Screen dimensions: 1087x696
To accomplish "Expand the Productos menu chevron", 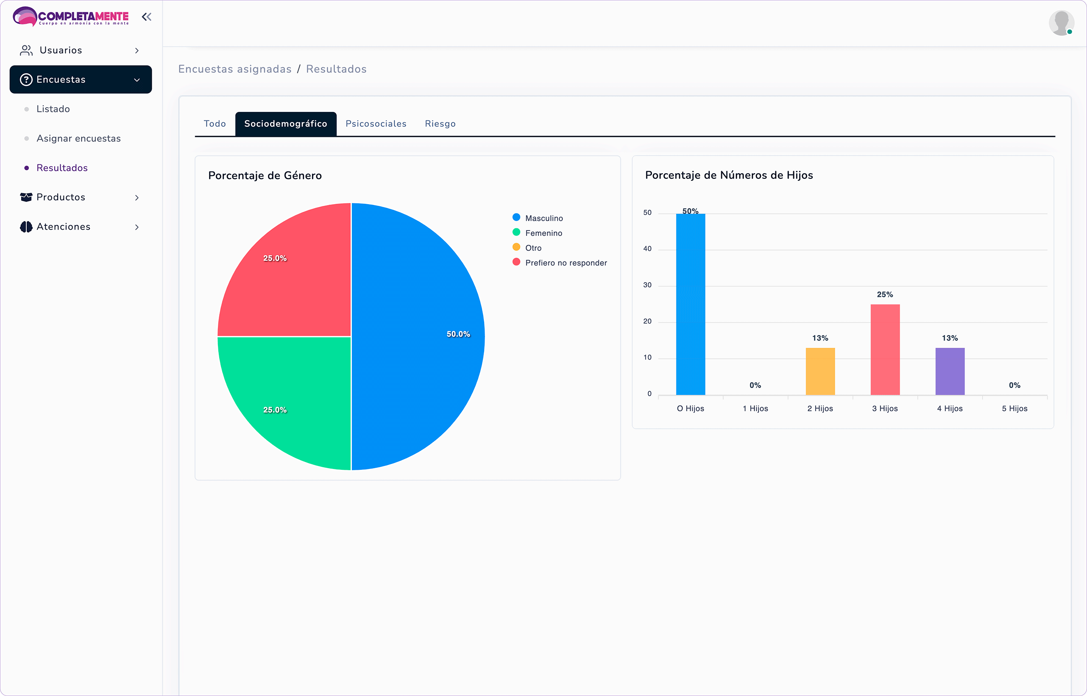I will coord(137,198).
